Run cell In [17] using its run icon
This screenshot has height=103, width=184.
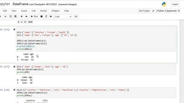pos(14,67)
